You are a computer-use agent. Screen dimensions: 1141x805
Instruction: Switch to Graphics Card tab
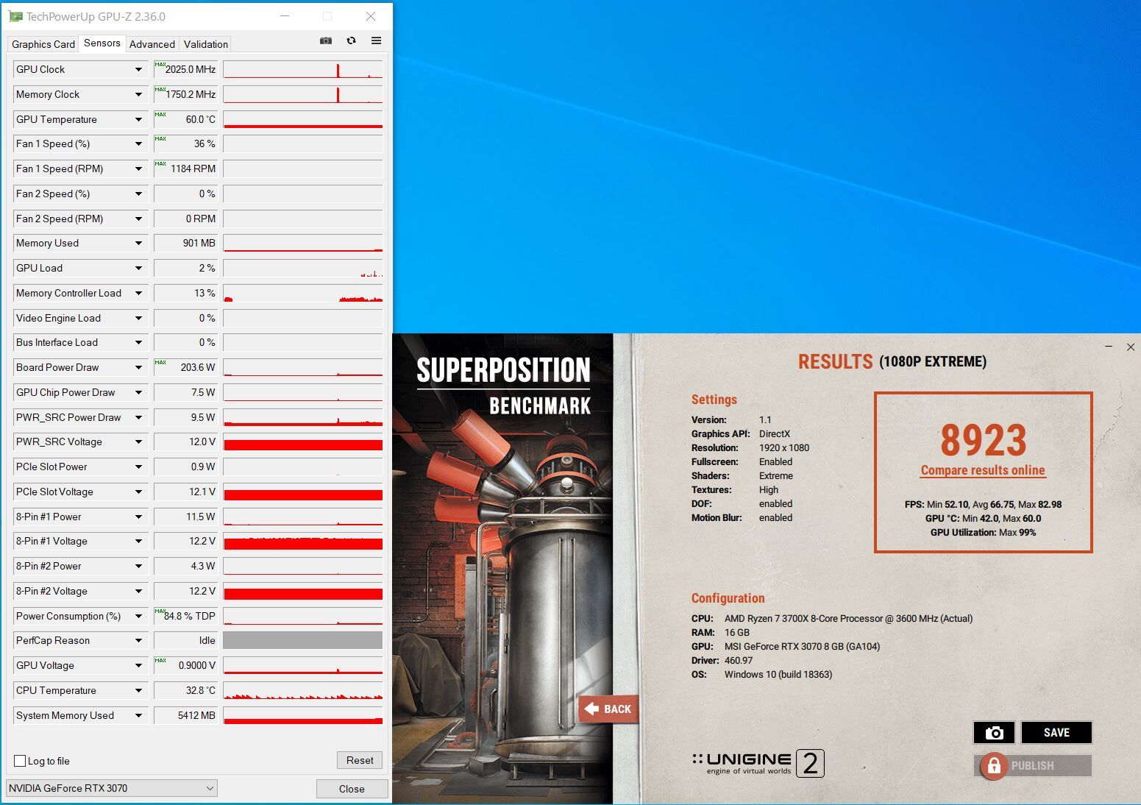43,44
